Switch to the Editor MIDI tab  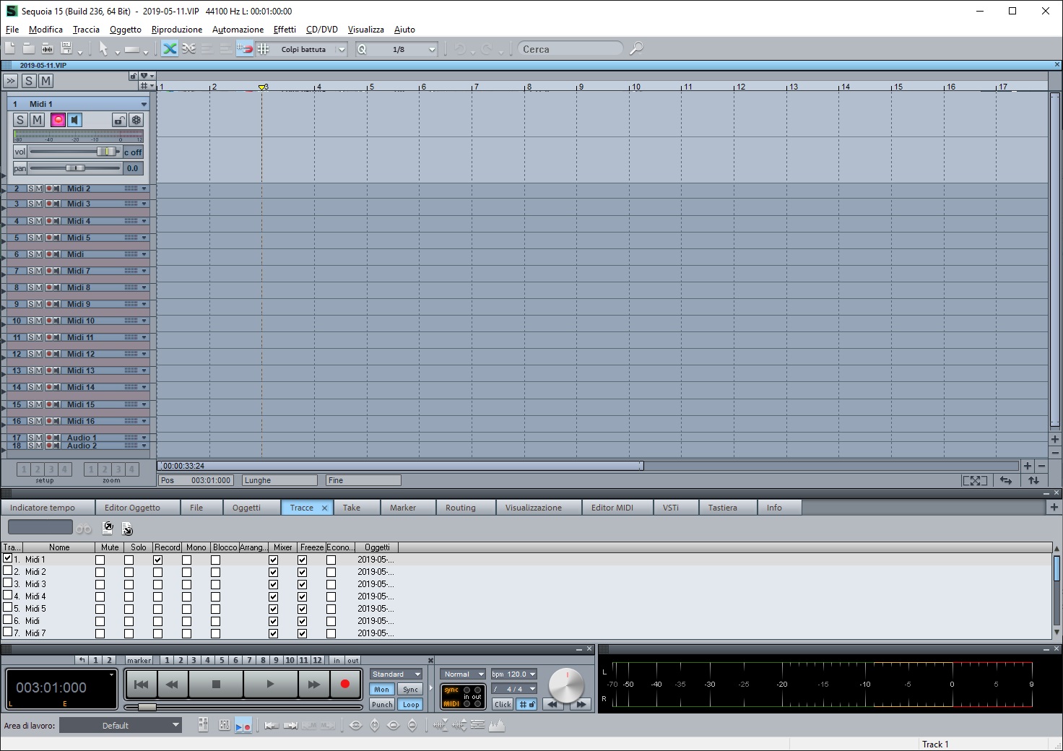[x=612, y=508]
